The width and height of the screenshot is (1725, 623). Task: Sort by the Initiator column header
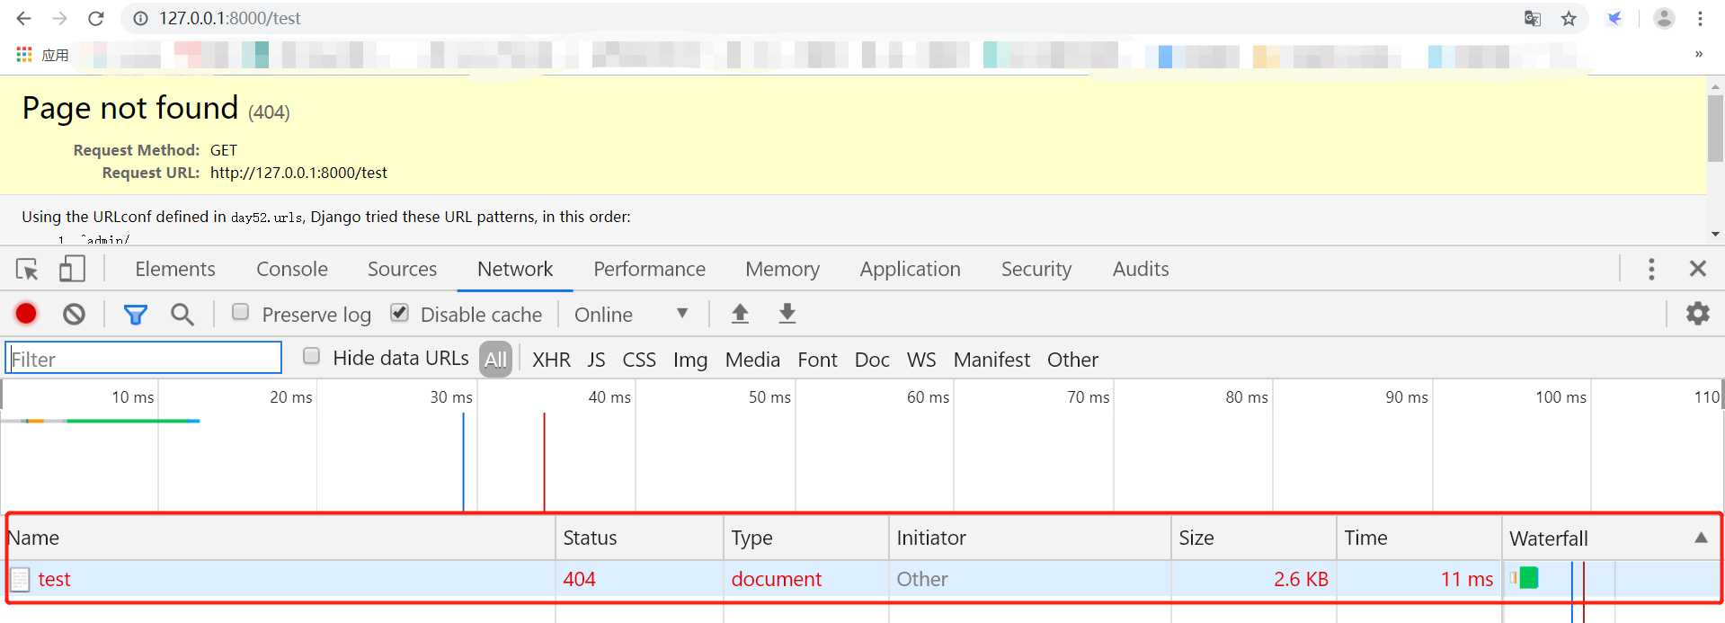coord(1030,538)
